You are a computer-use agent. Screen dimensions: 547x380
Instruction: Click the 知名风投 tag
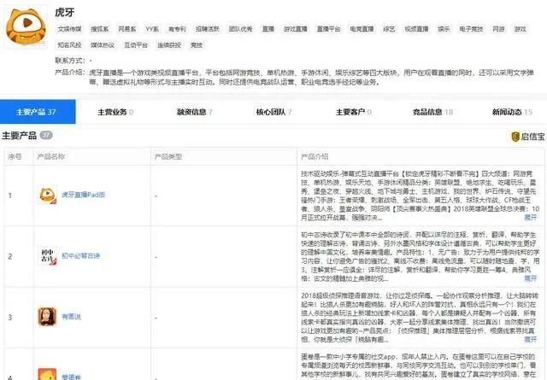click(x=69, y=45)
